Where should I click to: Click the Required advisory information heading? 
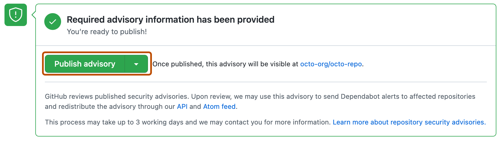pyautogui.click(x=170, y=20)
